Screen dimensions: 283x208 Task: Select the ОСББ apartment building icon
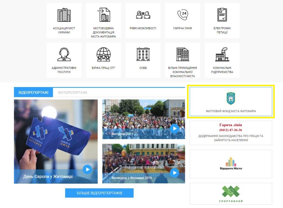click(x=143, y=55)
